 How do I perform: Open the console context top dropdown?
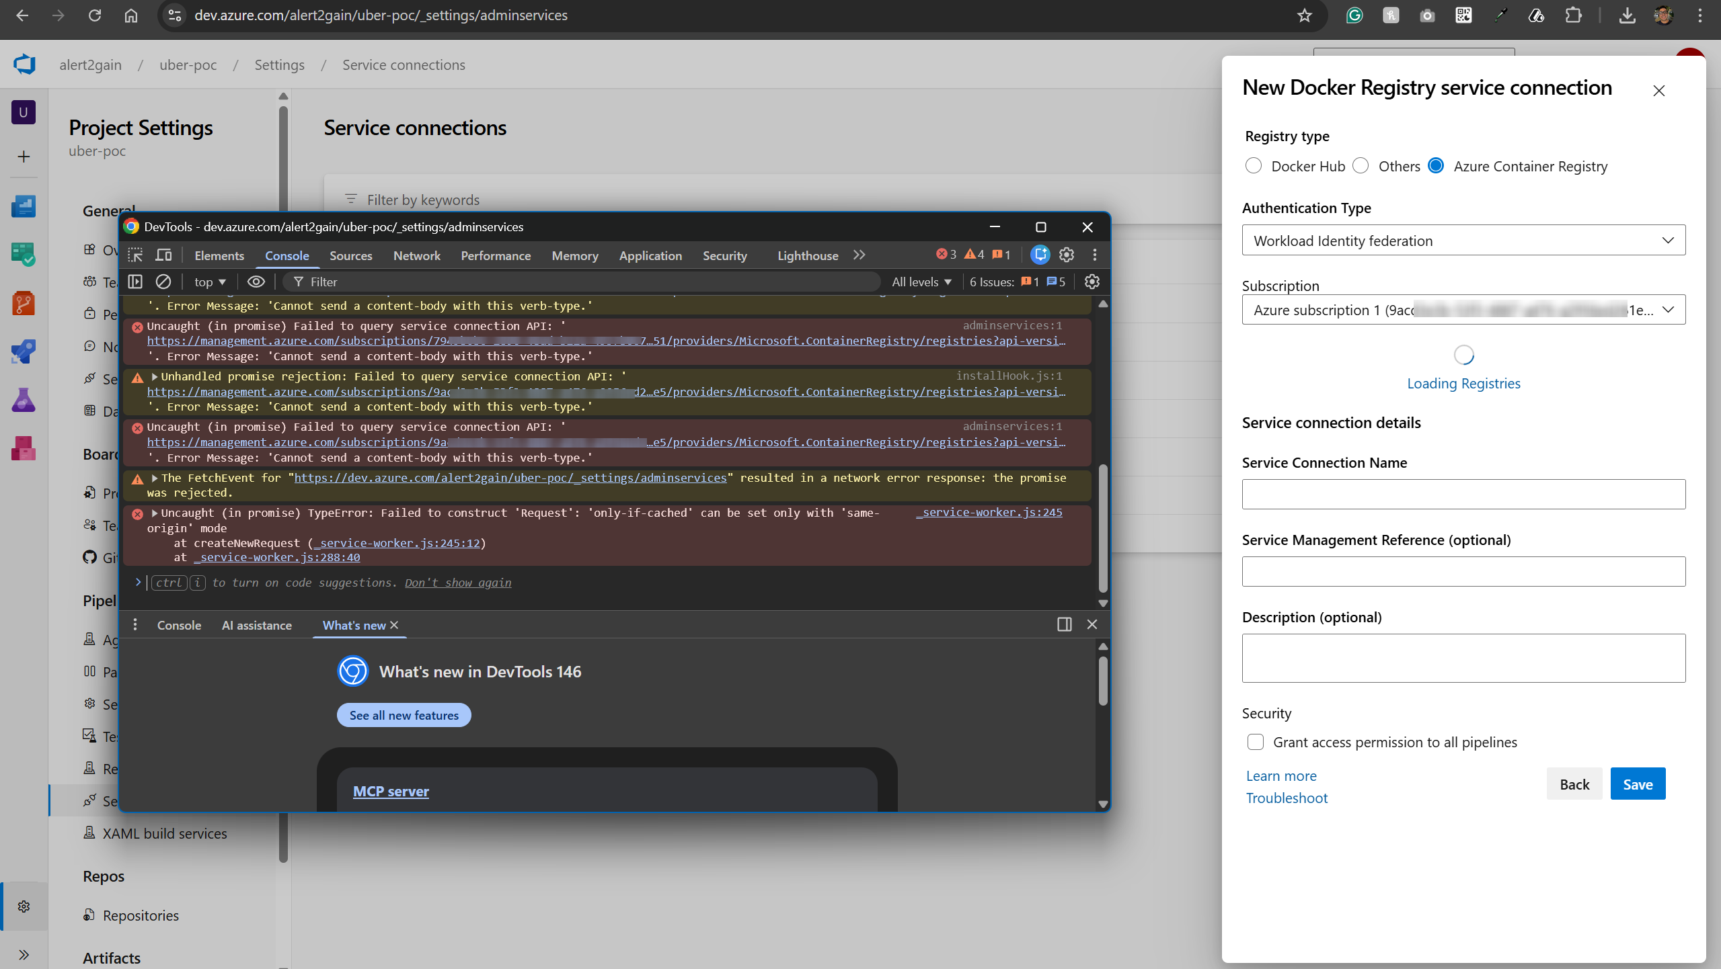click(x=211, y=282)
